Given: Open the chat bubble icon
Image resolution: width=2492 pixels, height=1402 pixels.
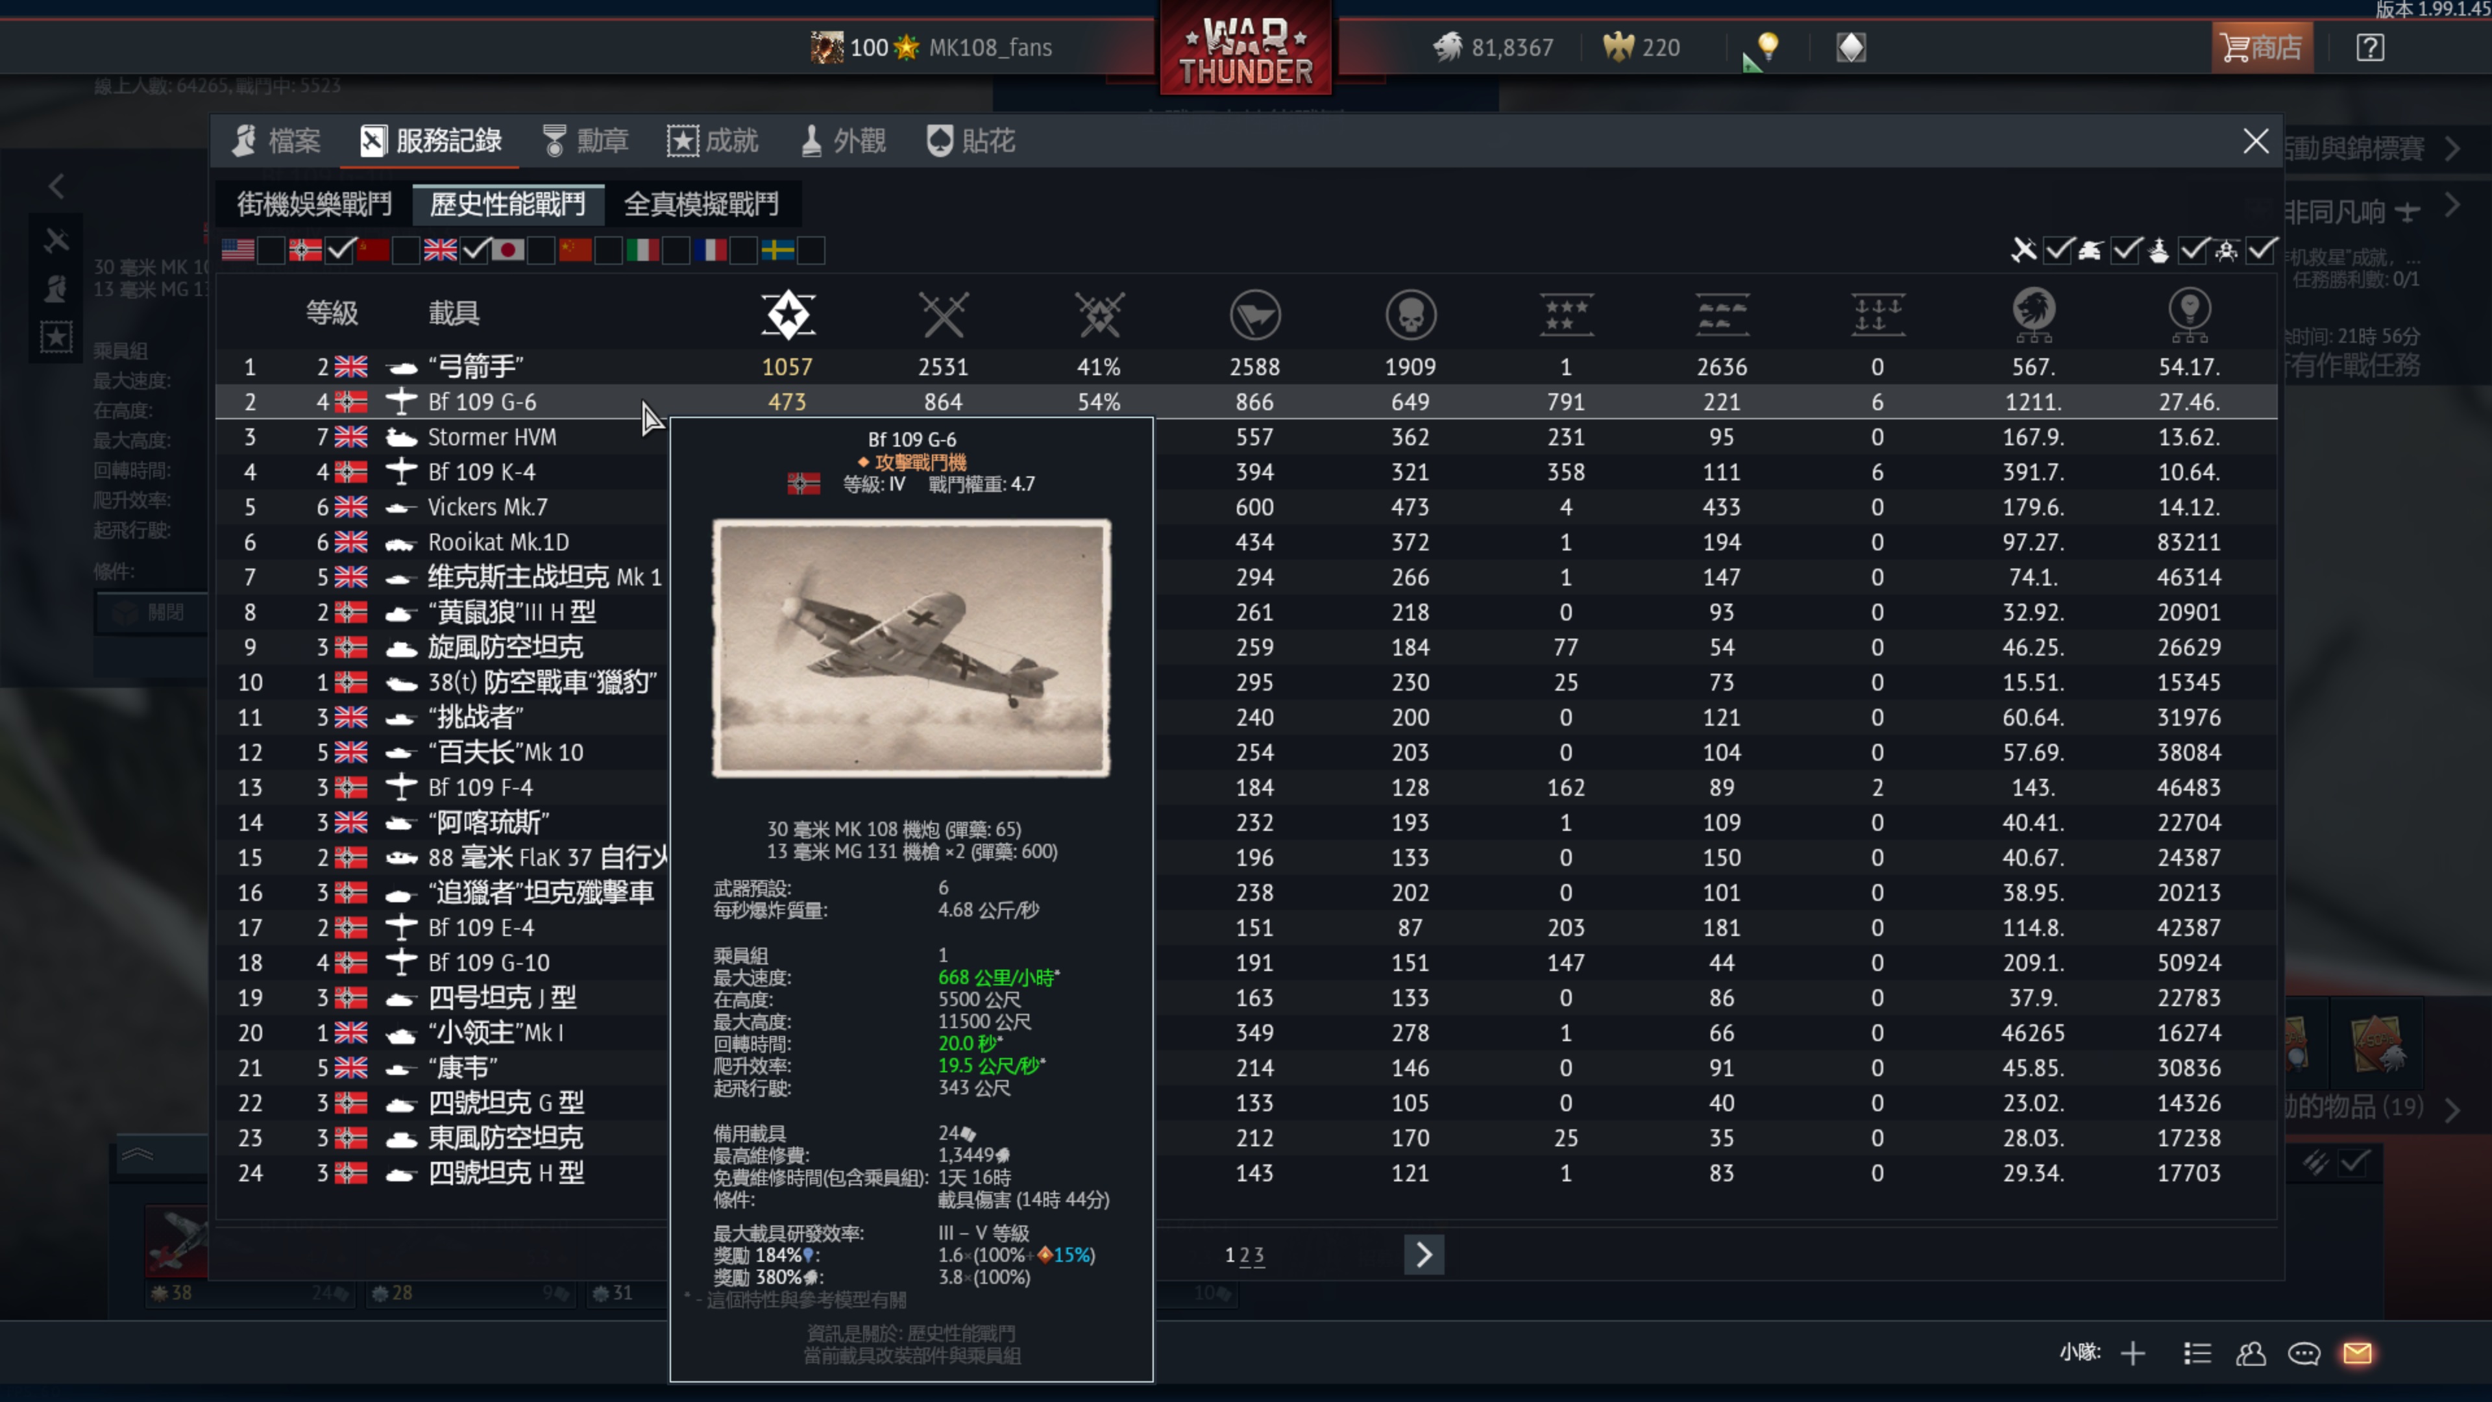Looking at the screenshot, I should point(2303,1353).
